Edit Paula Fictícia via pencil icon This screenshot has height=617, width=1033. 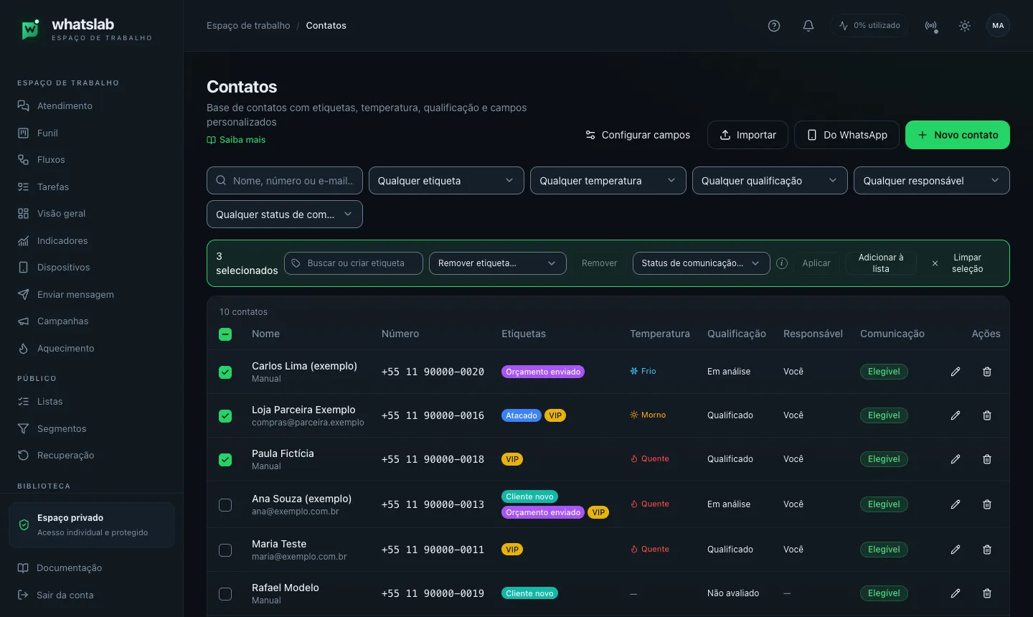(956, 459)
